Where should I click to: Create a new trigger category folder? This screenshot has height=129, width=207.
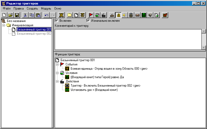70,15
